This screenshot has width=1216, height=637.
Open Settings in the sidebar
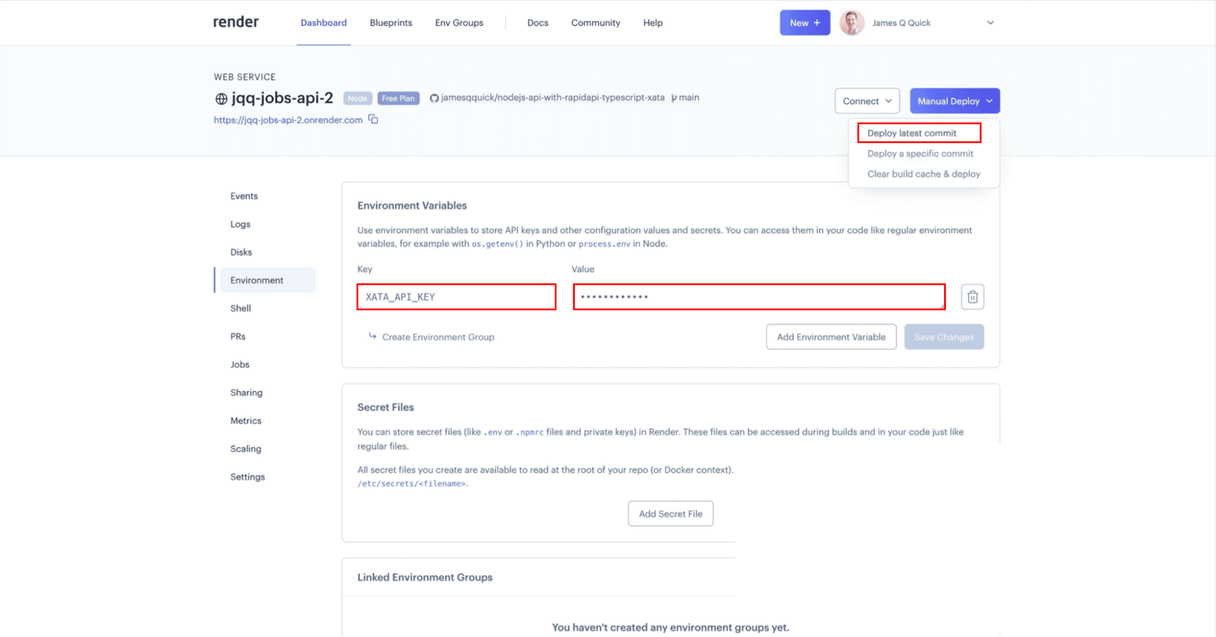pyautogui.click(x=248, y=476)
